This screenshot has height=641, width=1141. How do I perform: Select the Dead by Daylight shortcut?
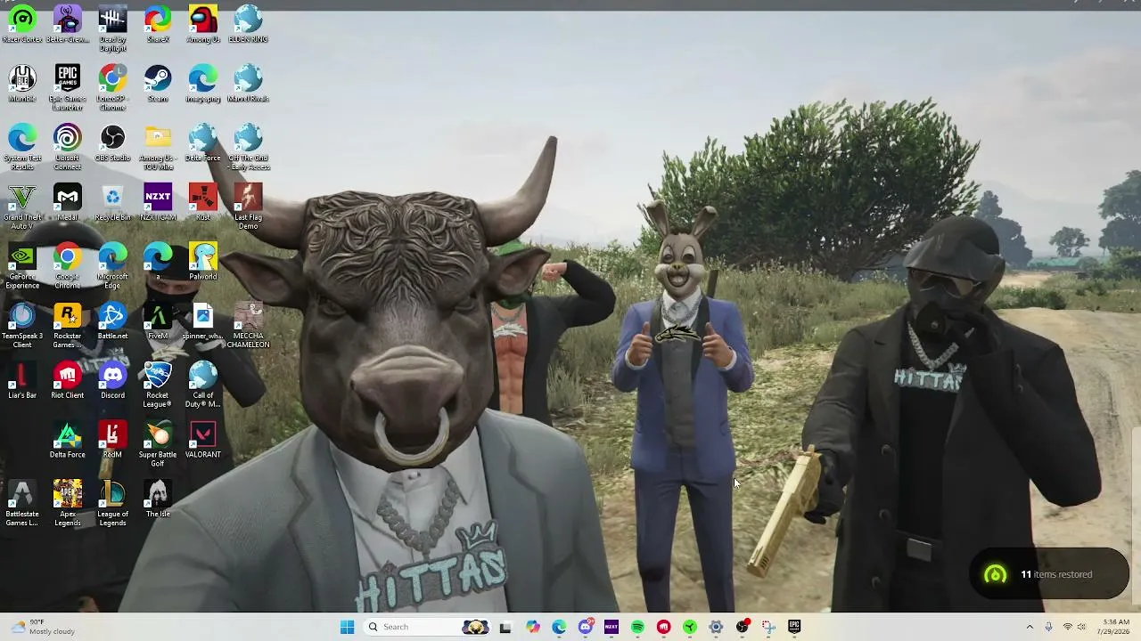[x=112, y=28]
